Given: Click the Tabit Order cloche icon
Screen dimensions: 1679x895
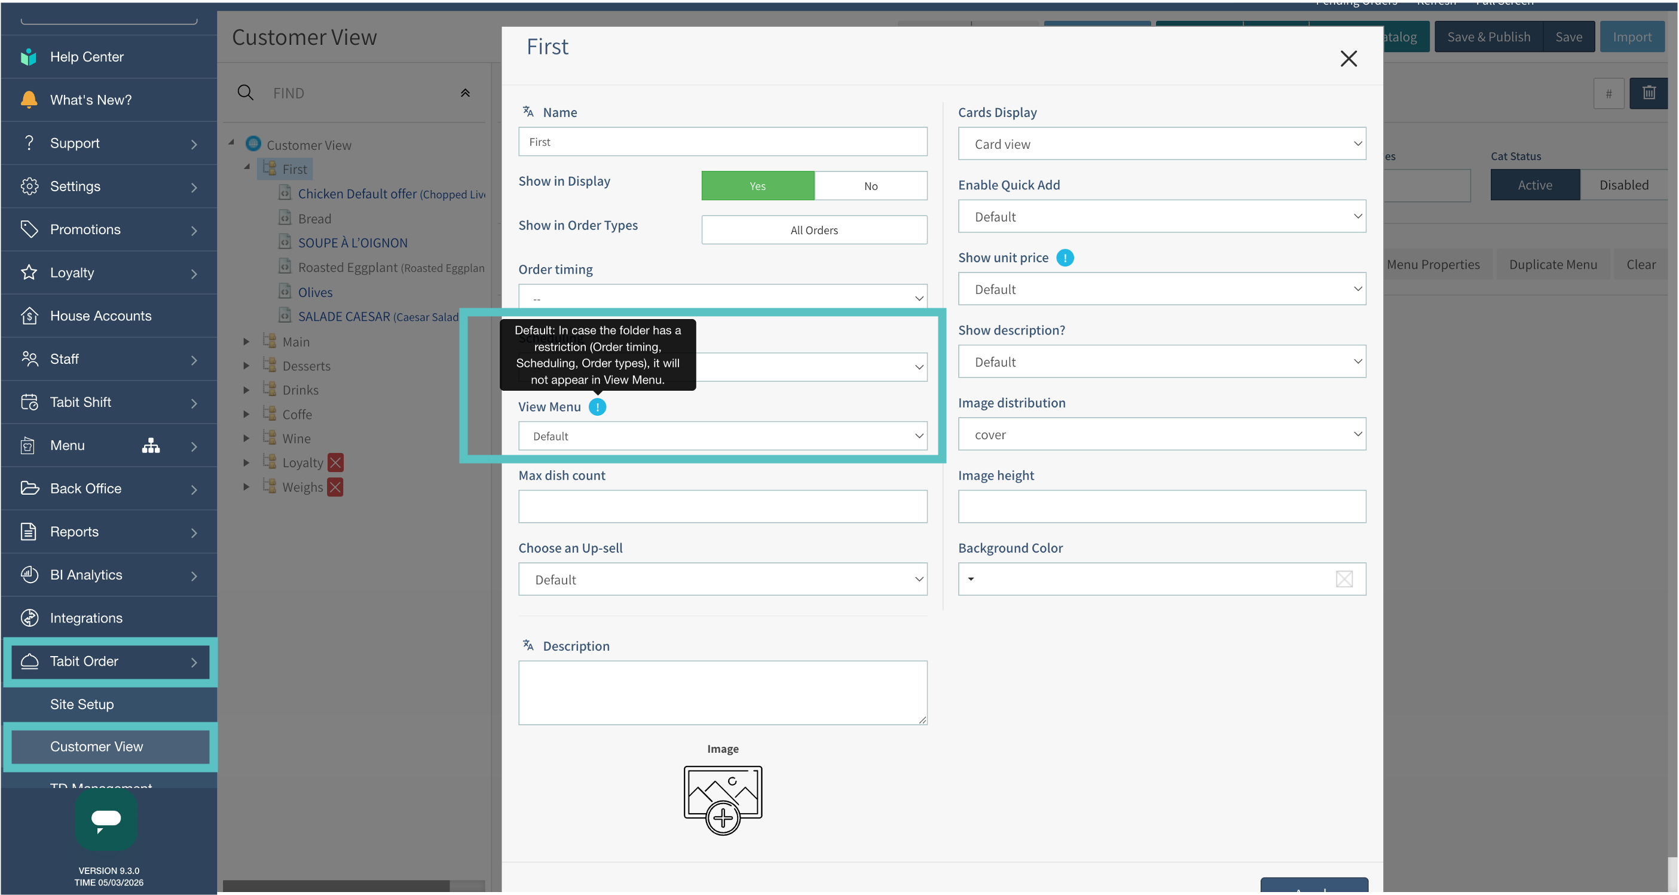Looking at the screenshot, I should 29,661.
